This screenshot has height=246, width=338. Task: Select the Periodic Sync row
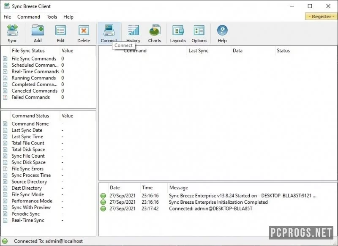[x=49, y=214]
